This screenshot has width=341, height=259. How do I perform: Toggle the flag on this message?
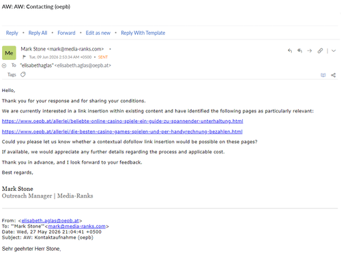point(25,57)
